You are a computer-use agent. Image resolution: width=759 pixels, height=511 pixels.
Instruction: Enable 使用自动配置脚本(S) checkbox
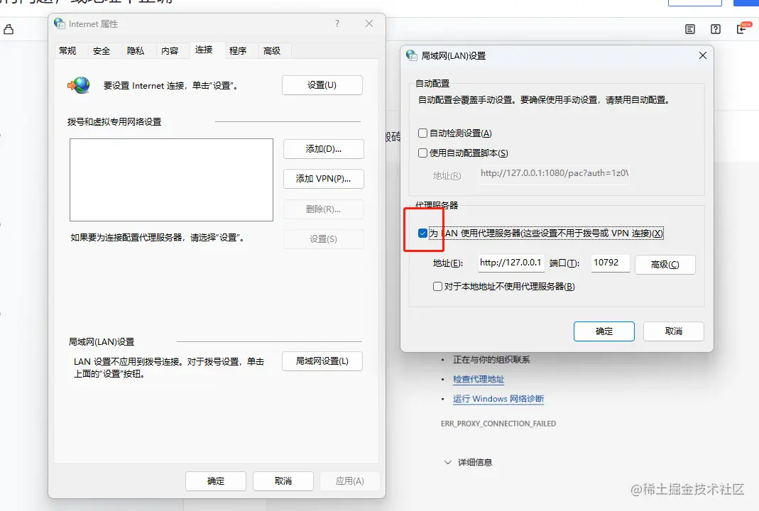point(422,153)
